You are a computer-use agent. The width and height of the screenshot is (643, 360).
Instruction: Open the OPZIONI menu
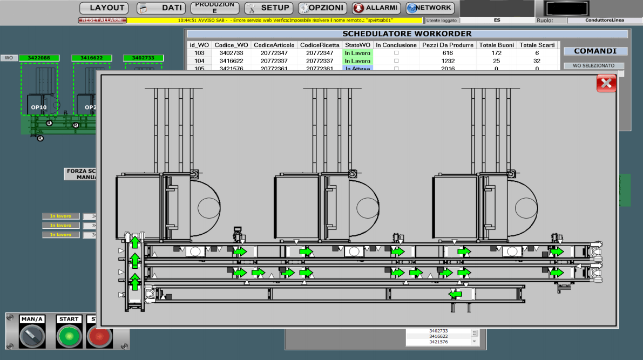[322, 8]
